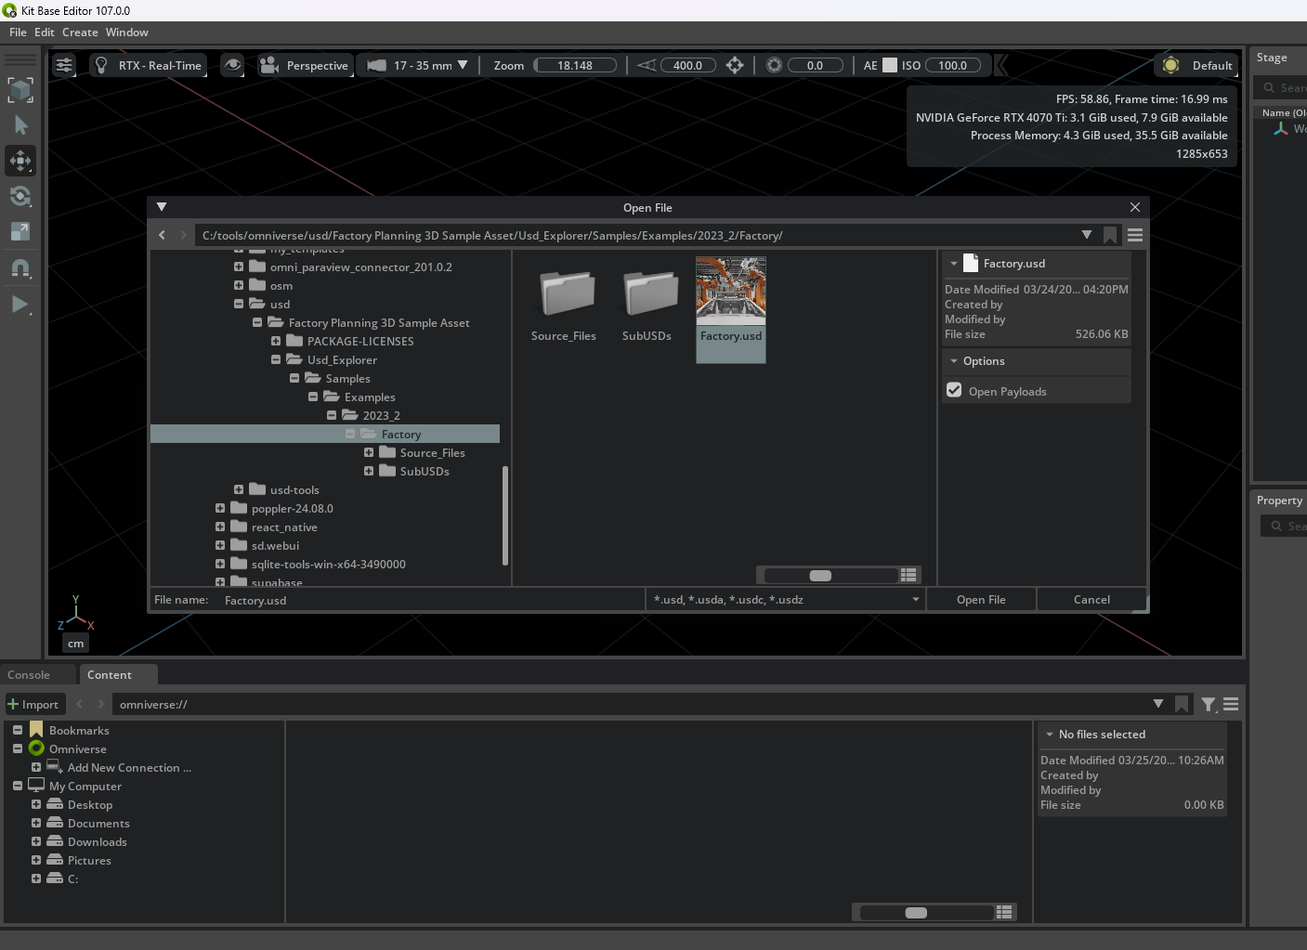Collapse the Factory folder in the file tree
Image resolution: width=1307 pixels, height=950 pixels.
(351, 434)
